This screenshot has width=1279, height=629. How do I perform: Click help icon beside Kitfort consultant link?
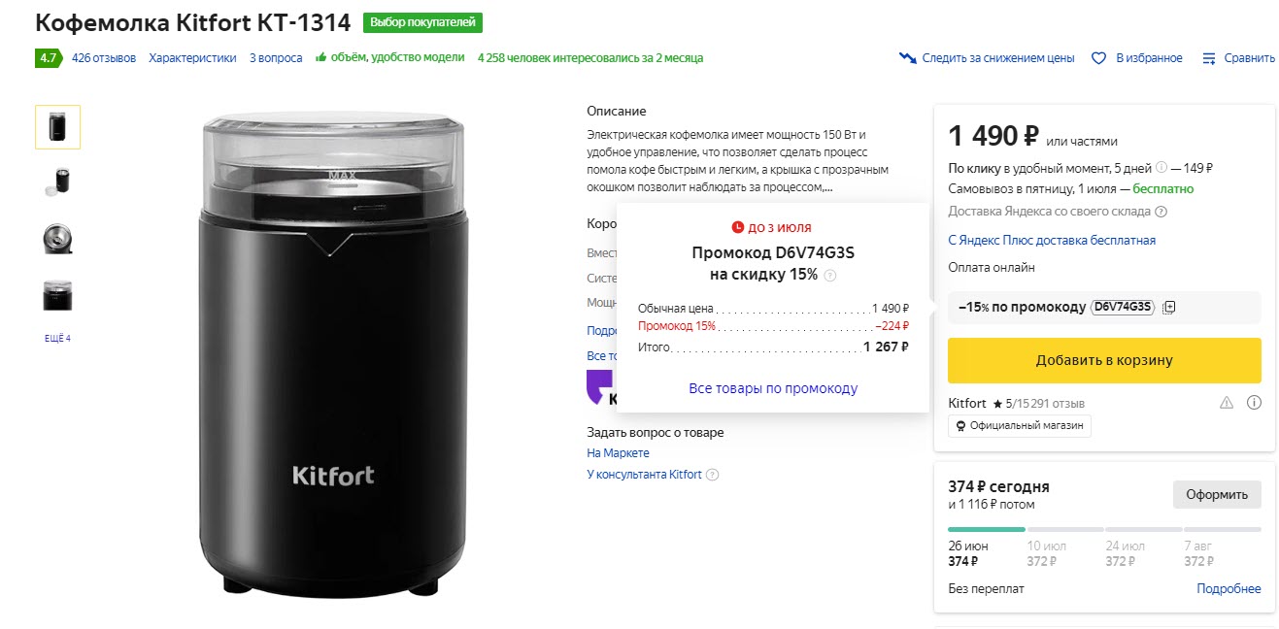pyautogui.click(x=713, y=475)
